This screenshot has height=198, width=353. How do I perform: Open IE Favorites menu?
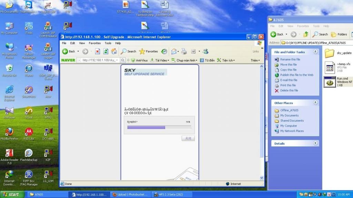(x=94, y=43)
